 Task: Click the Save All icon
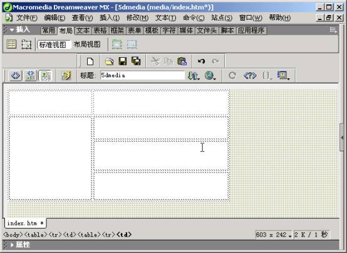pos(136,61)
